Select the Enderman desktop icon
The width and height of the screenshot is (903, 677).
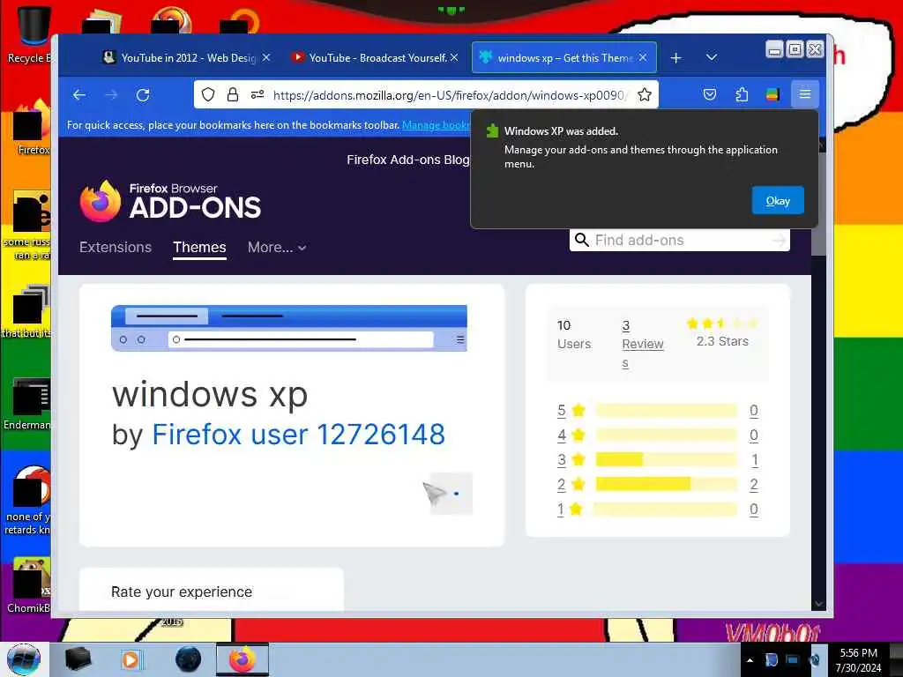[x=27, y=405]
